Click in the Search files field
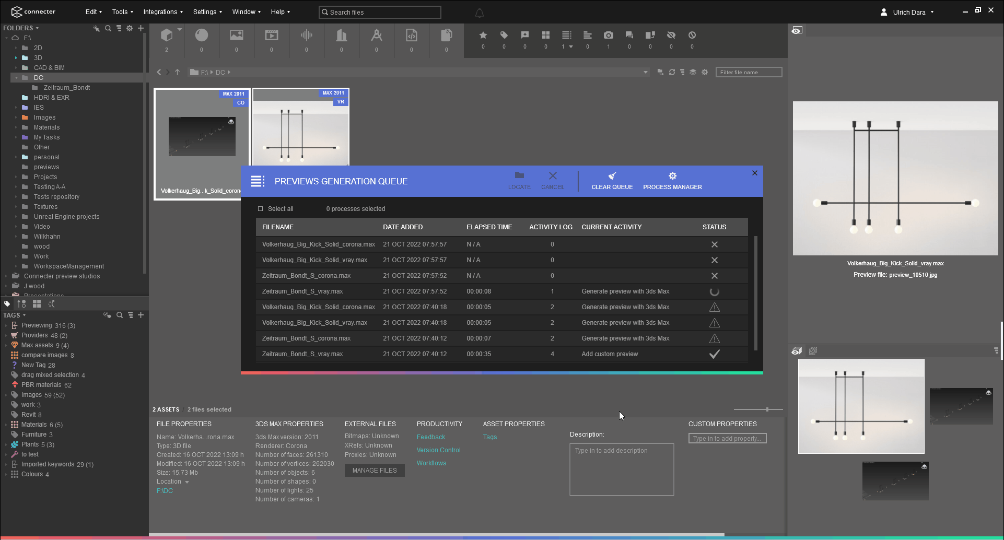 pyautogui.click(x=380, y=12)
